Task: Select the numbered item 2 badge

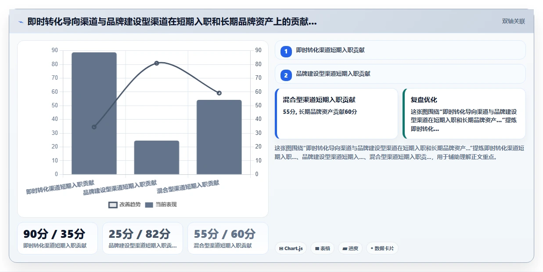Action: [286, 75]
